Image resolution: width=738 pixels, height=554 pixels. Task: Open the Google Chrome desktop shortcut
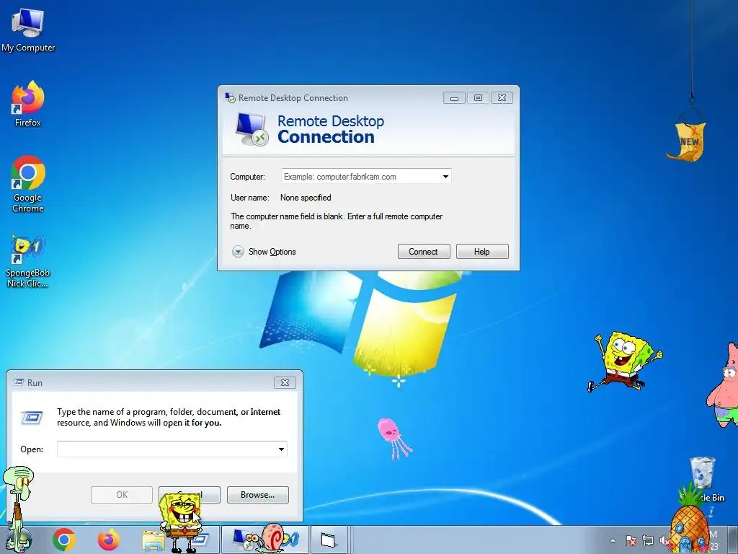tap(28, 184)
